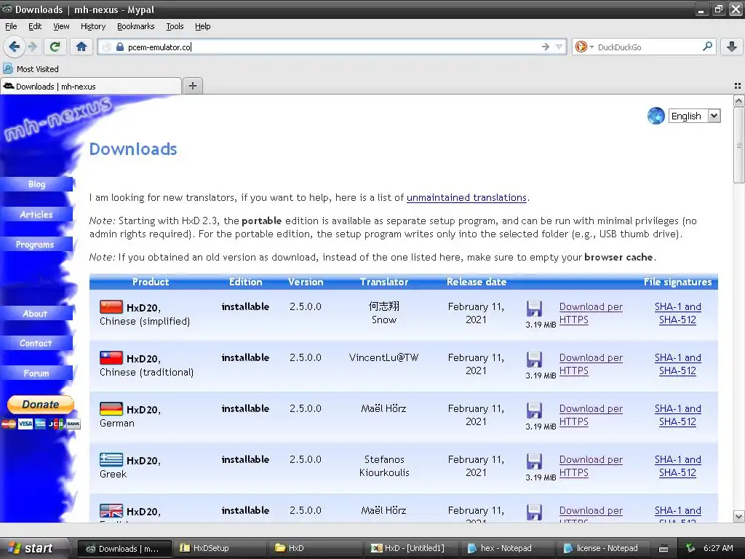Image resolution: width=745 pixels, height=559 pixels.
Task: Open the Programs sidebar link
Action: point(36,245)
